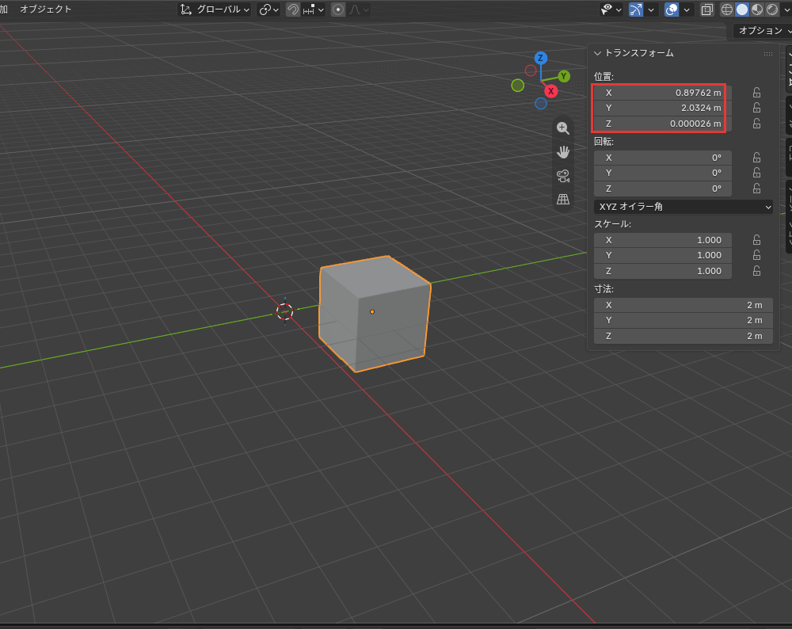This screenshot has height=629, width=792.
Task: Switch perspective/orthographic with the grid icon
Action: (562, 199)
